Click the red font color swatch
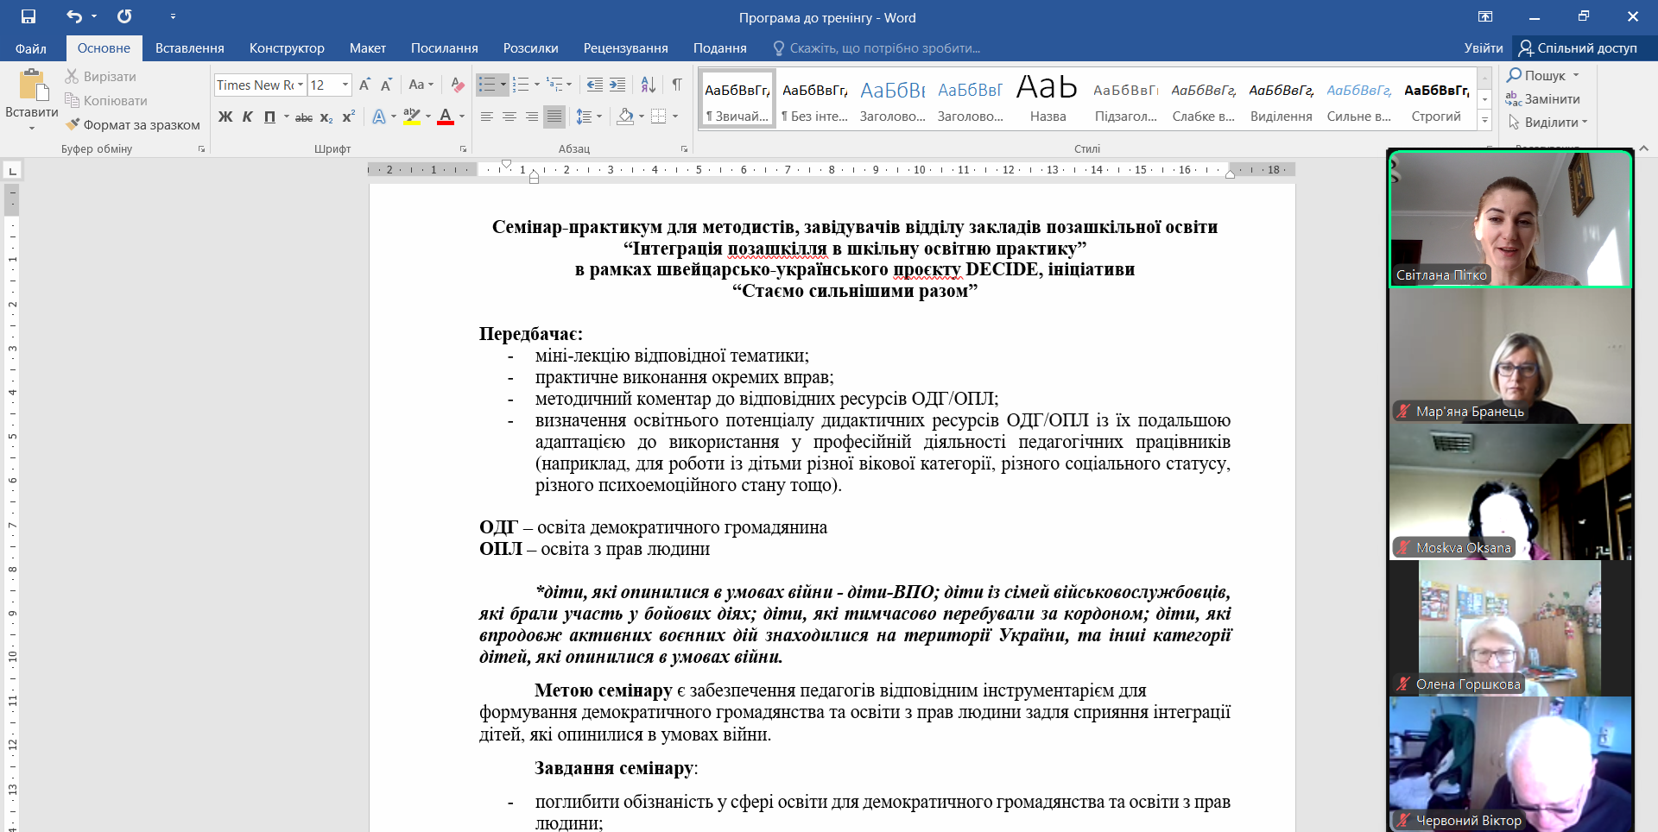This screenshot has width=1658, height=832. [x=446, y=117]
